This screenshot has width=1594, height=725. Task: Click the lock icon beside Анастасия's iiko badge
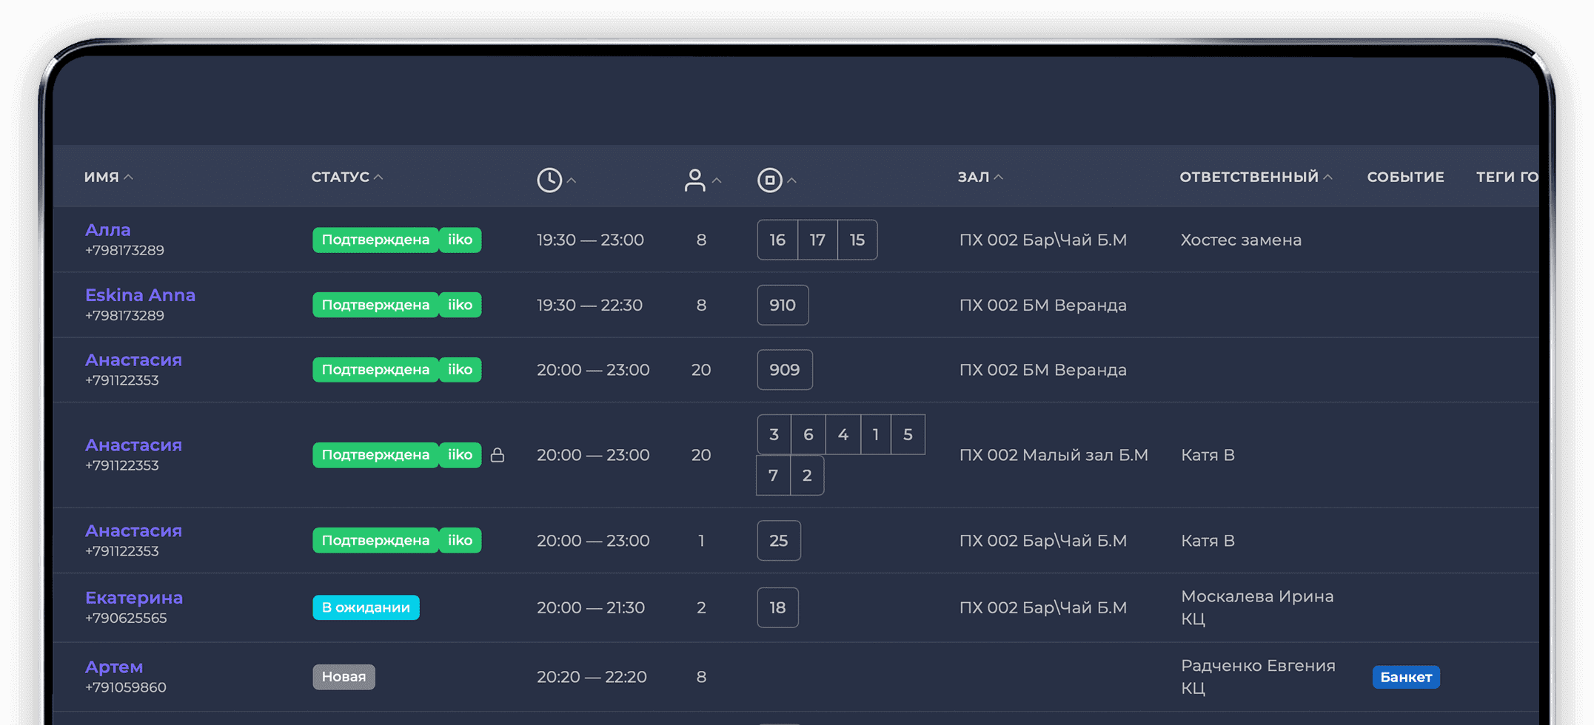[498, 455]
